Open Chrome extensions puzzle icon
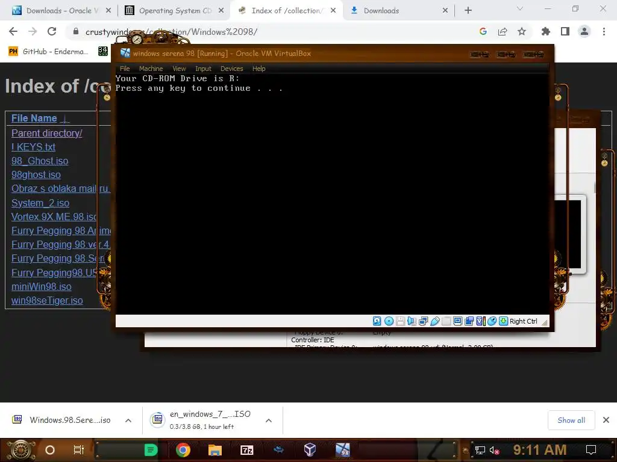The width and height of the screenshot is (617, 462). click(546, 31)
